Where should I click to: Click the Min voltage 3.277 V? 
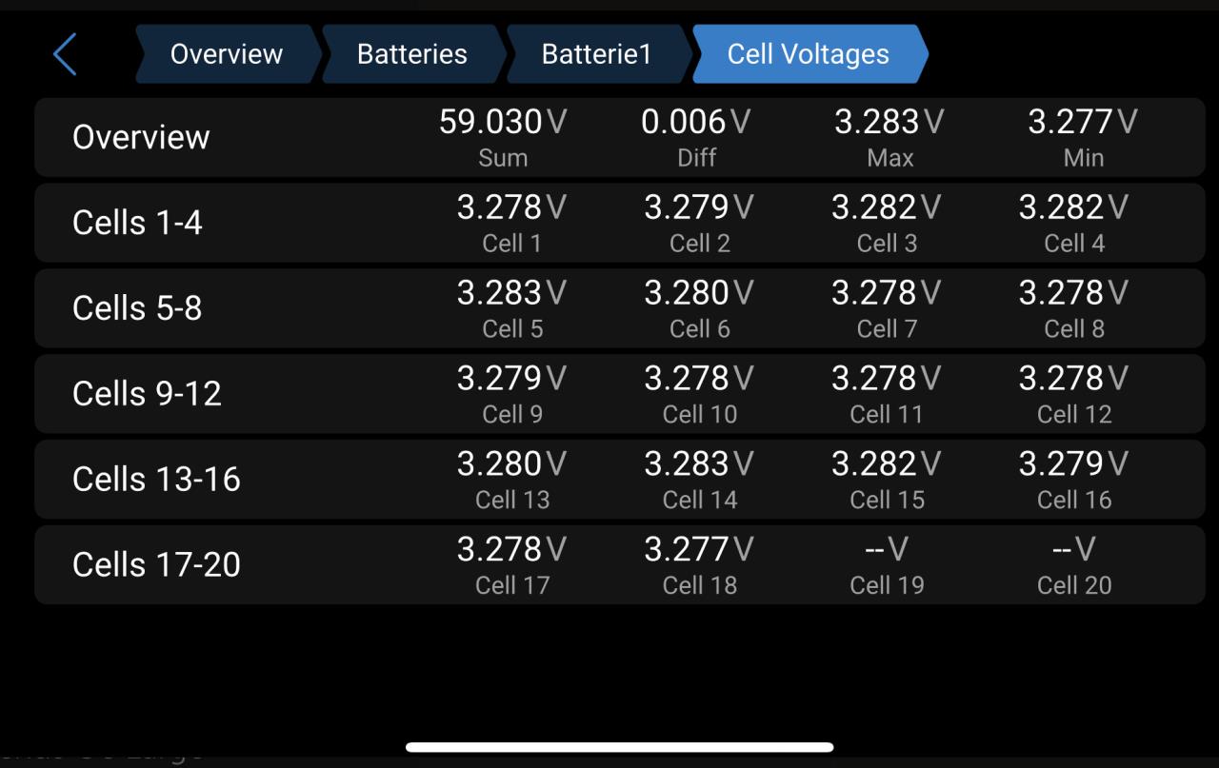1083,123
